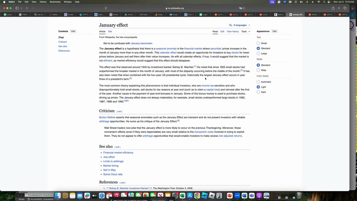Open the January barometer link
This screenshot has height=201, width=357.
coord(141,43)
